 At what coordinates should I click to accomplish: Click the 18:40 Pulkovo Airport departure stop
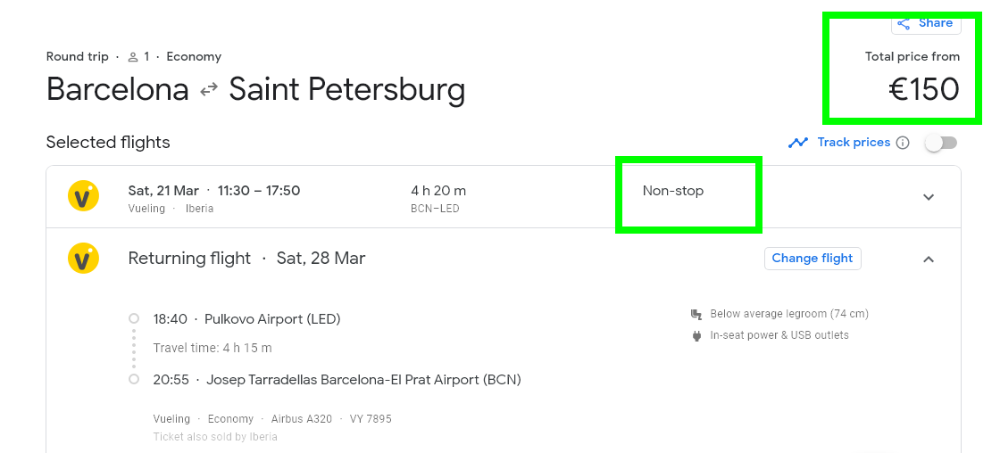(246, 318)
